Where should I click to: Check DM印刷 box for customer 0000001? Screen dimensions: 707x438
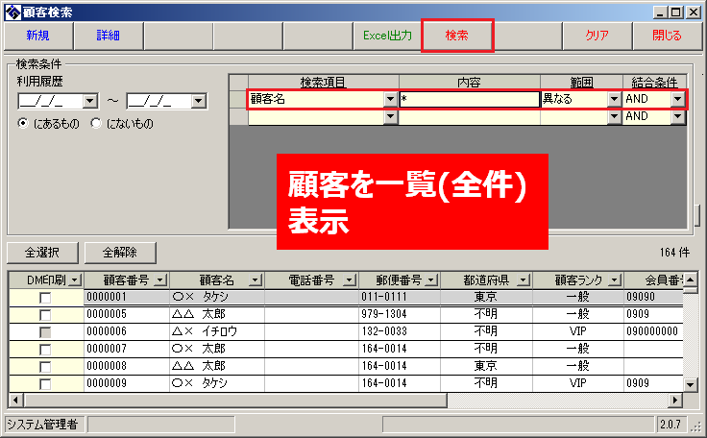pos(45,299)
